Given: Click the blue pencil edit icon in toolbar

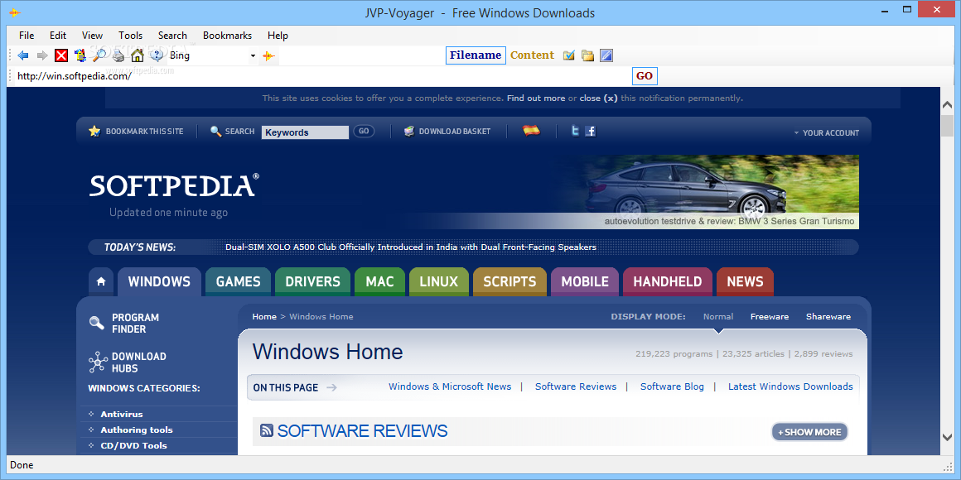Looking at the screenshot, I should pyautogui.click(x=606, y=55).
